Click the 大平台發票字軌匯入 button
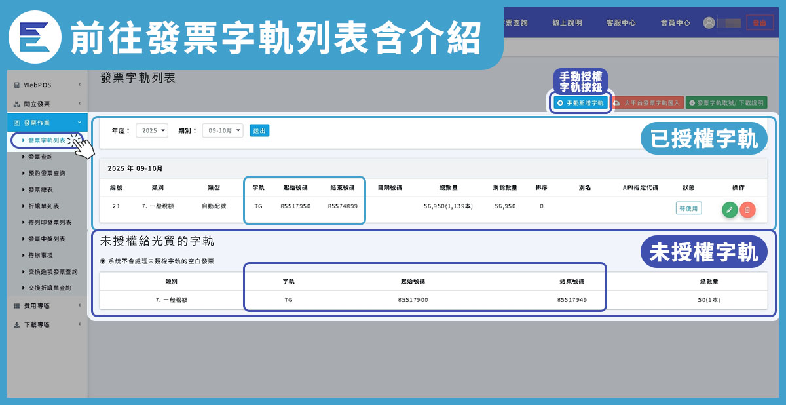Screen dimensions: 786x405 click(x=648, y=103)
